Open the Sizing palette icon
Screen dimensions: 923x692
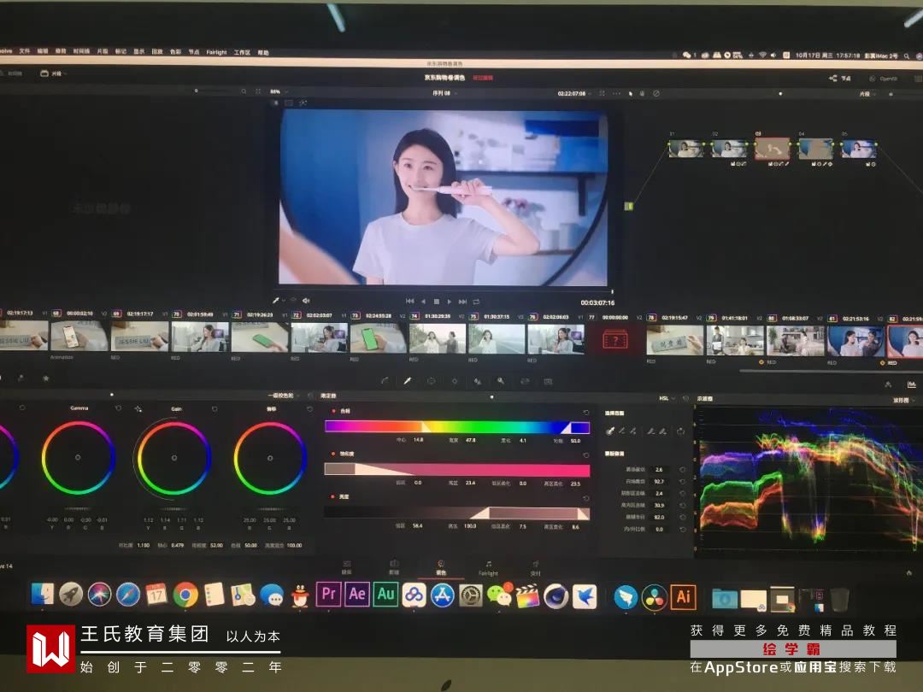525,381
